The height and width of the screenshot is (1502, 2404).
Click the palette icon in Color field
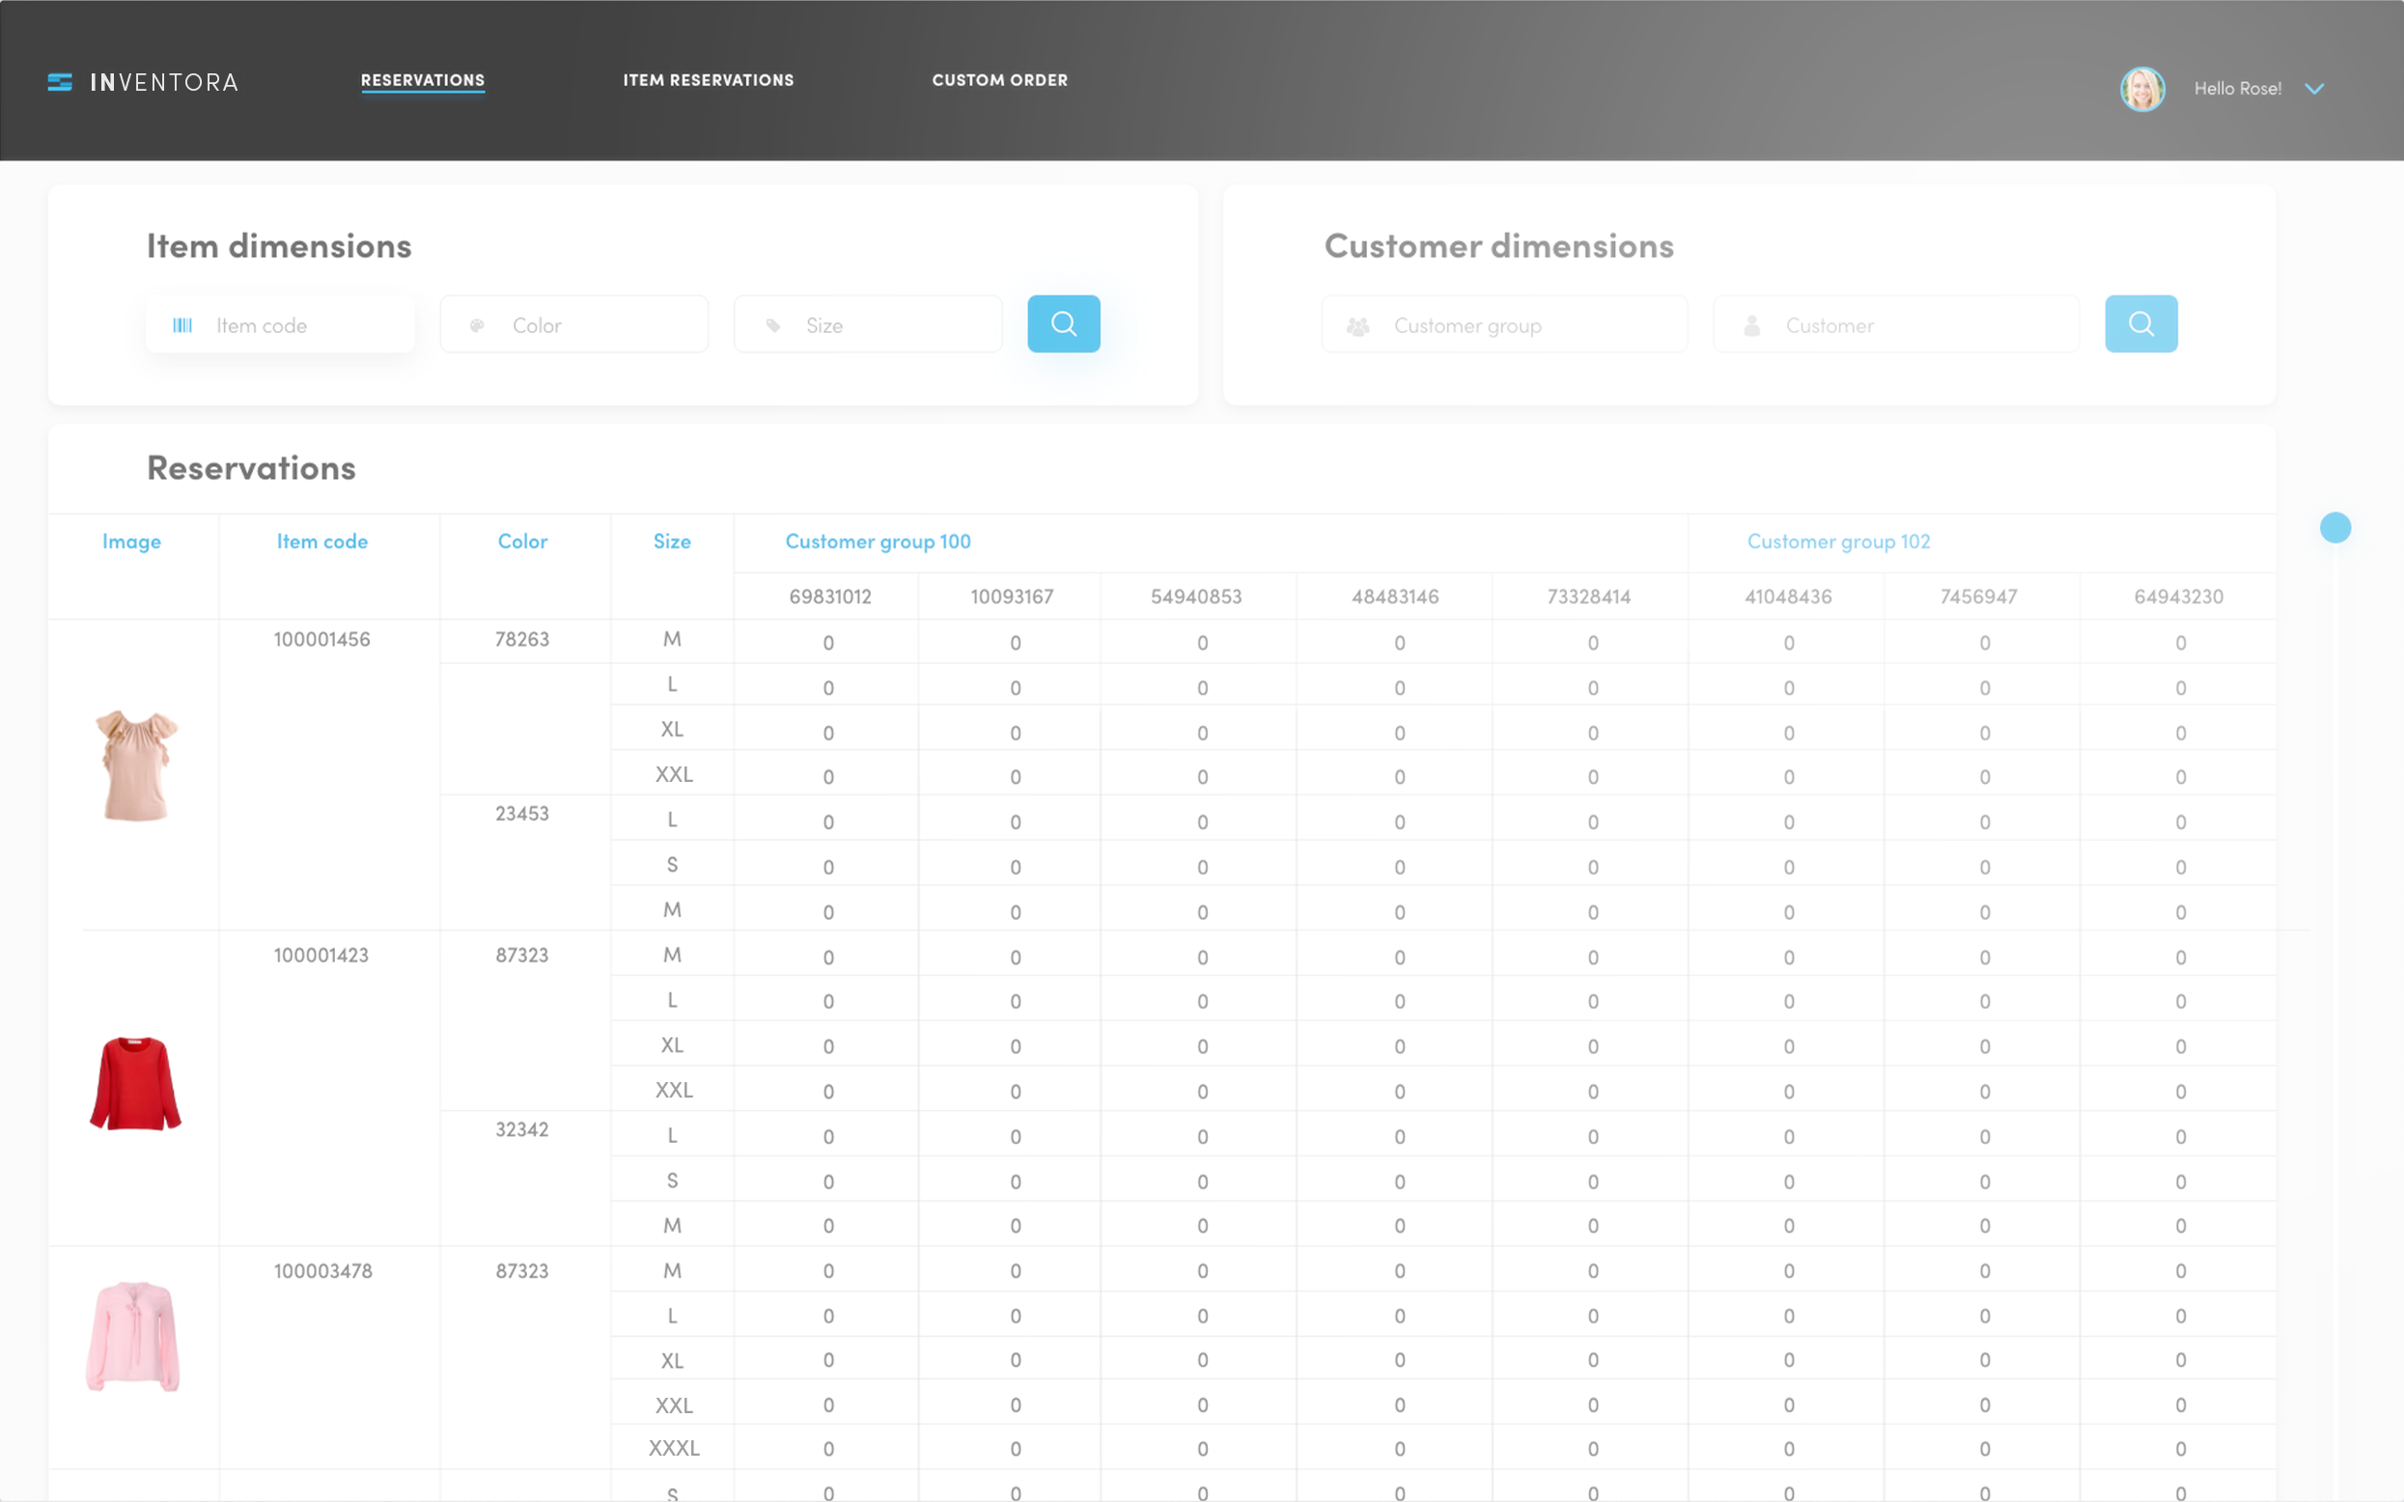coord(477,326)
